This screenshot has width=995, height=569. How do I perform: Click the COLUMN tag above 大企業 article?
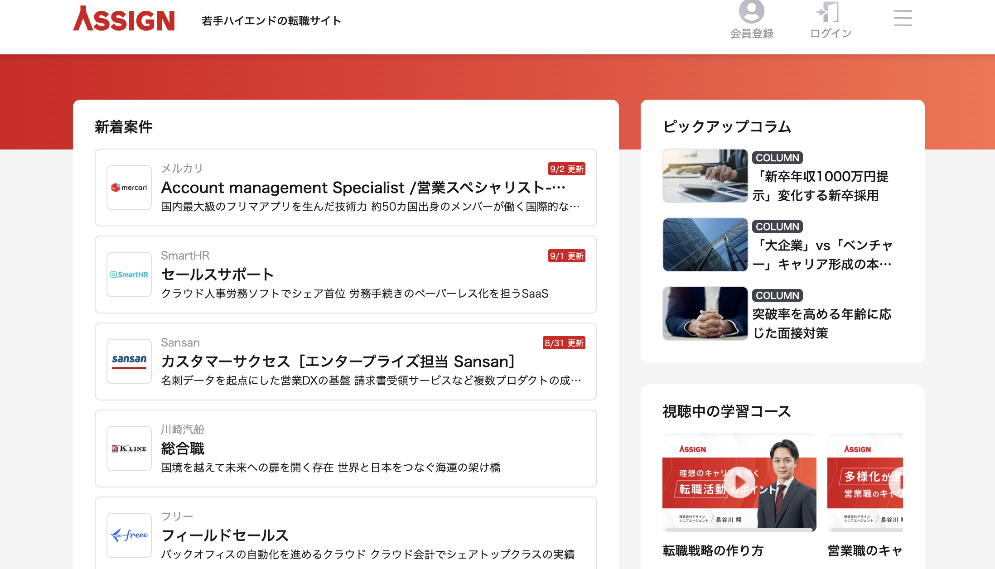778,227
